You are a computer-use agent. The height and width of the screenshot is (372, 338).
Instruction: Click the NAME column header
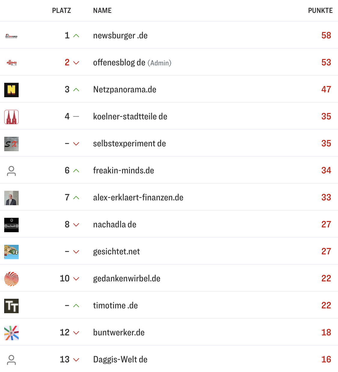(102, 10)
